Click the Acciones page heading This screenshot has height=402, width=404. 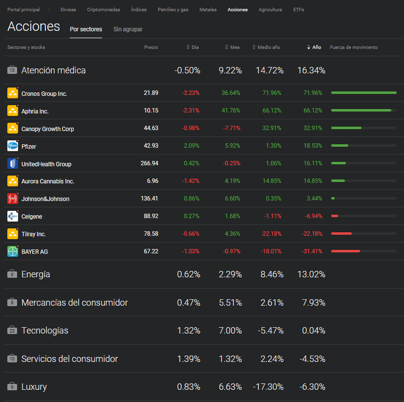(34, 26)
